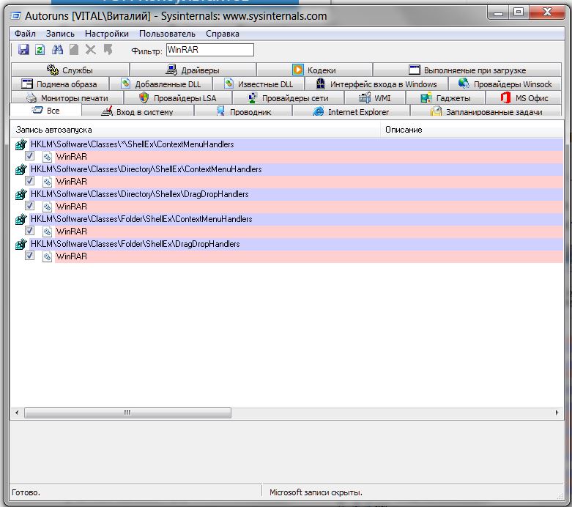Click file icon of WinRAR under Directory\ShellEx\ContextMenuHandlers
The width and height of the screenshot is (572, 507).
click(x=47, y=182)
